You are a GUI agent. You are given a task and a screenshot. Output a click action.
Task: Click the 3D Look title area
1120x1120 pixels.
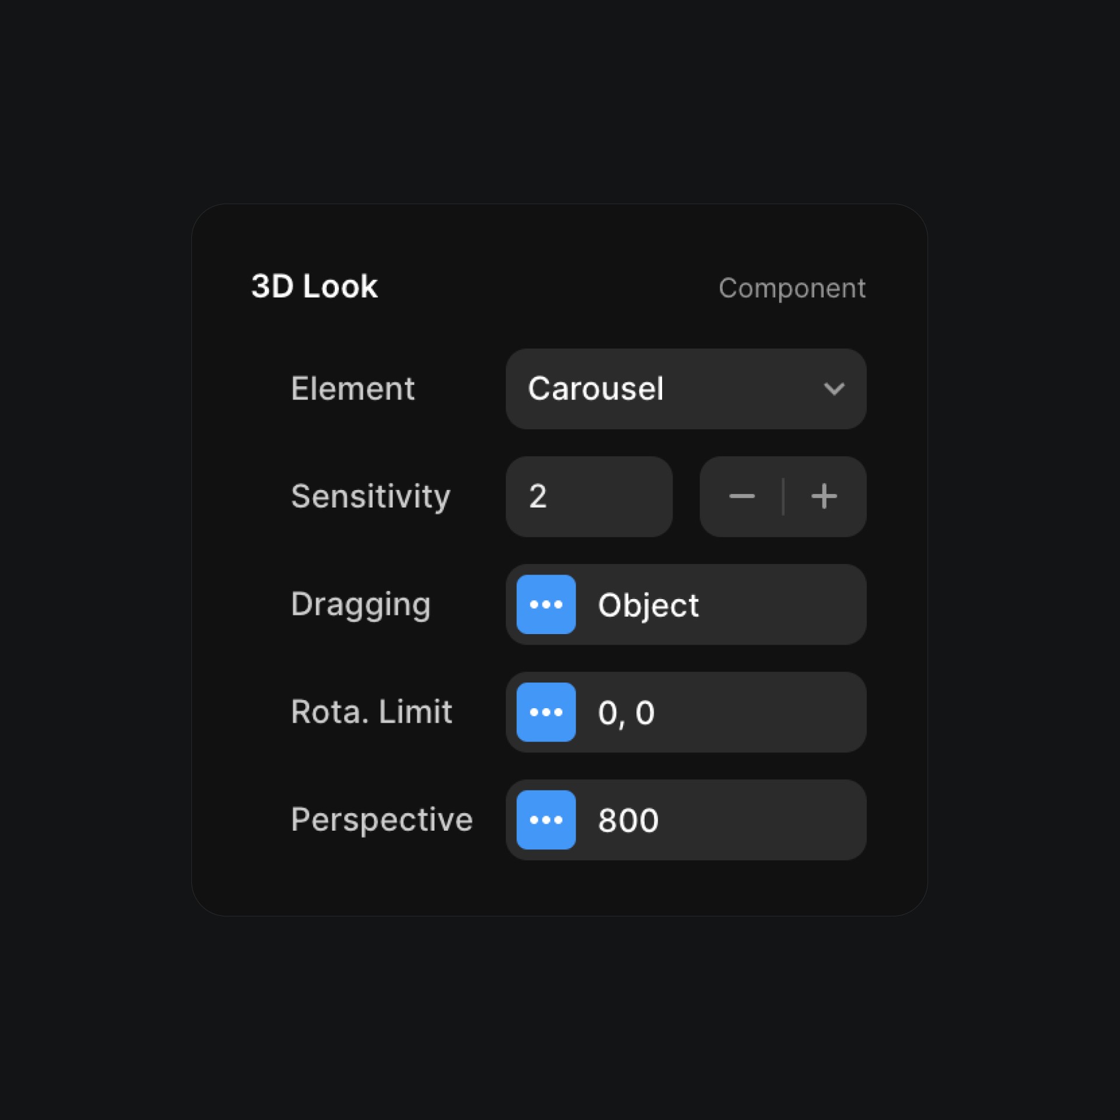pyautogui.click(x=315, y=286)
